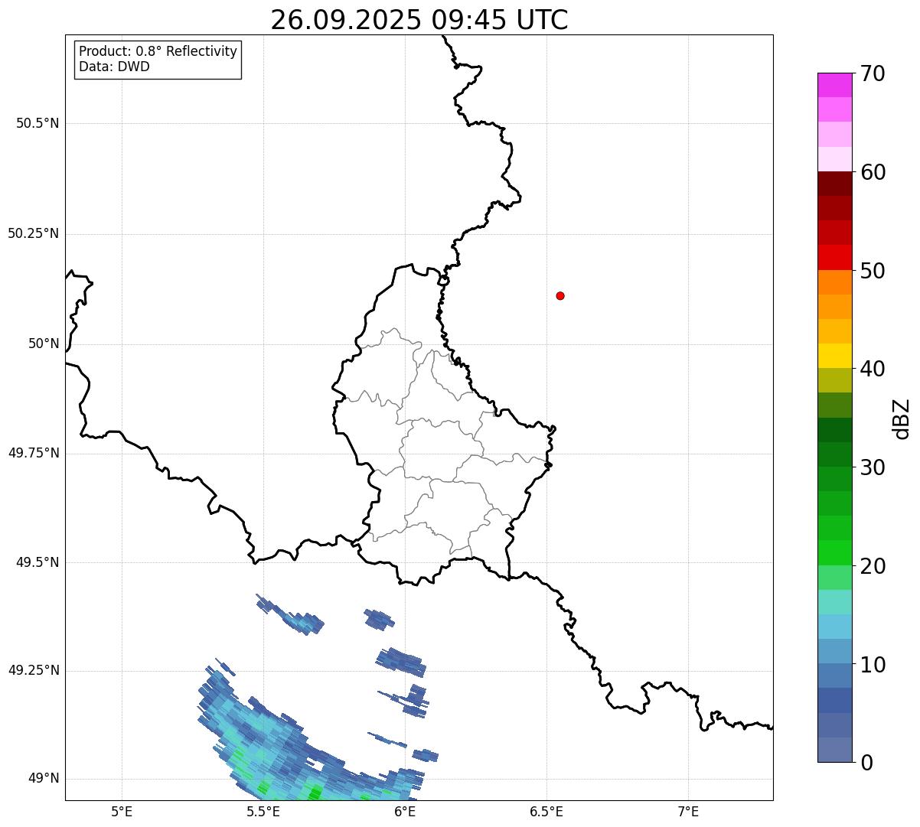This screenshot has height=827, width=920.
Task: Click the colorbar tick label 60
Action: pos(873,172)
